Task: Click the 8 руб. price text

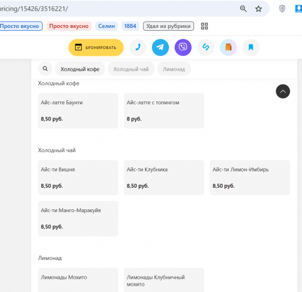Action: point(134,119)
